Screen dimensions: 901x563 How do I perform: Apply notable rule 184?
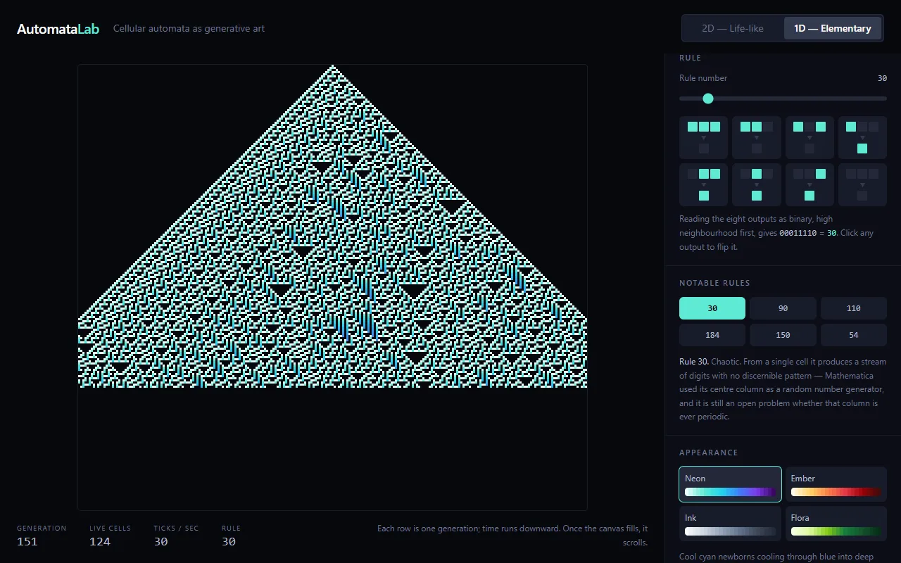pyautogui.click(x=712, y=335)
